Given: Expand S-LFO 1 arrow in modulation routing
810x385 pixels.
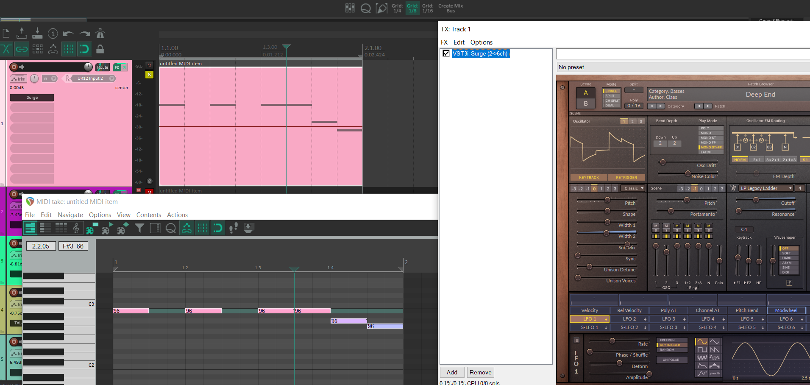Looking at the screenshot, I should click(x=606, y=328).
